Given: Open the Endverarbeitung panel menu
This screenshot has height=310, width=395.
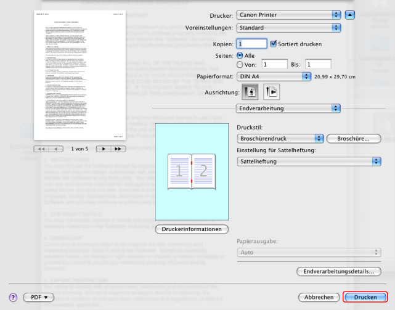Looking at the screenshot, I should 288,108.
